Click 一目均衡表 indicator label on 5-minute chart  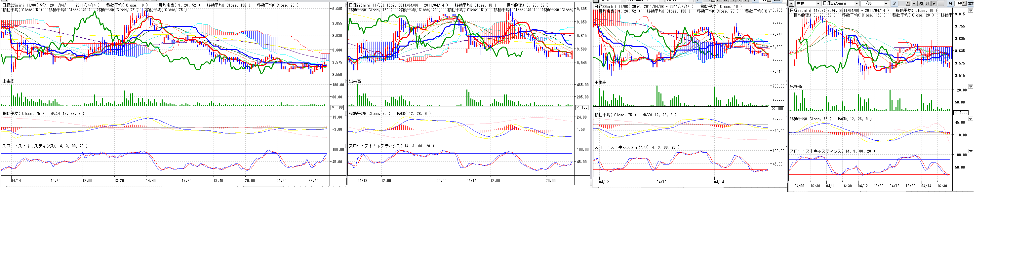(x=177, y=5)
